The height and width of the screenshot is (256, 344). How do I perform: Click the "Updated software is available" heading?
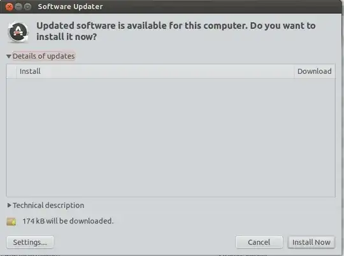[176, 31]
